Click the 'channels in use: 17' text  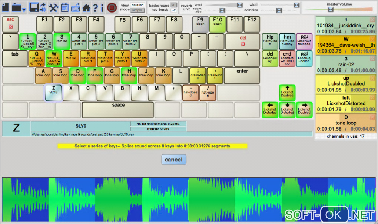(345, 136)
